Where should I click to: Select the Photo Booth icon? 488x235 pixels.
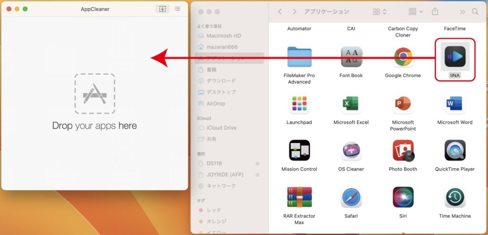tap(403, 150)
